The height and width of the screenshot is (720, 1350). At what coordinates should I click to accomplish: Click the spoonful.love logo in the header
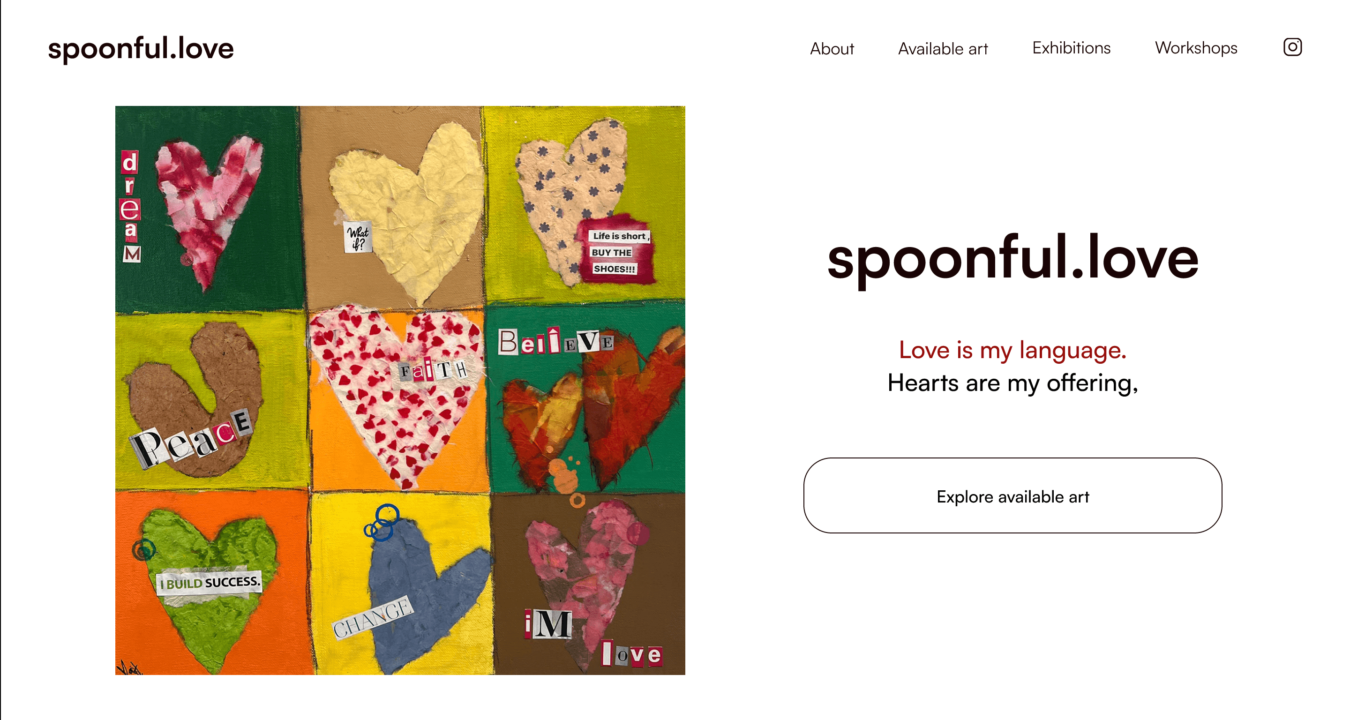pos(142,48)
